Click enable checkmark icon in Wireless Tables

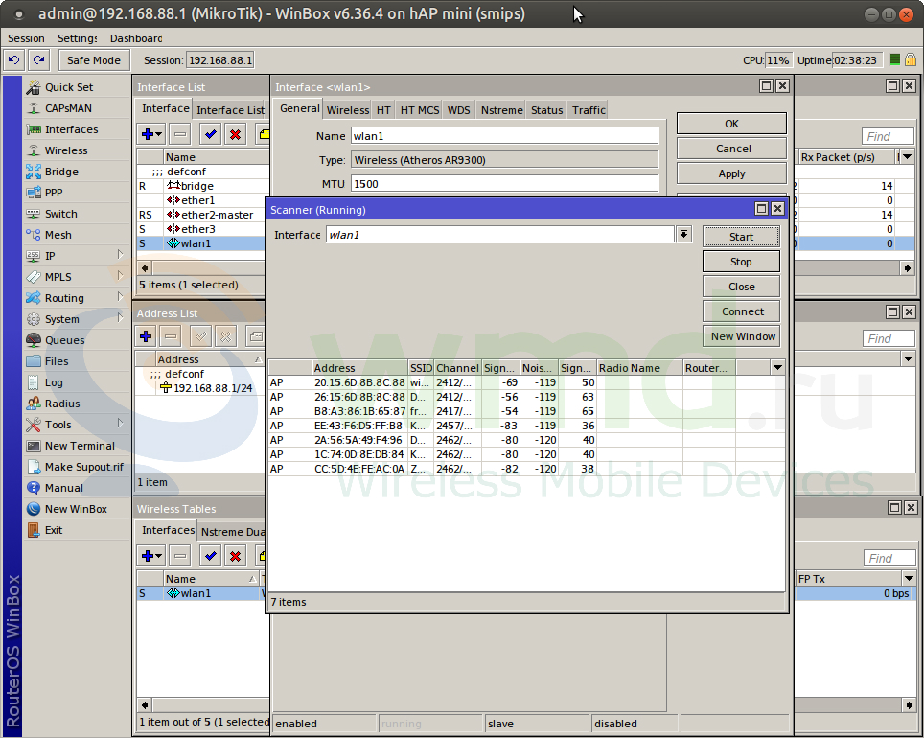pyautogui.click(x=210, y=556)
